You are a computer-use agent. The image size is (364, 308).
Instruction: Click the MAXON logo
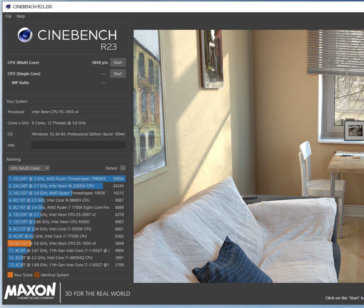point(30,291)
